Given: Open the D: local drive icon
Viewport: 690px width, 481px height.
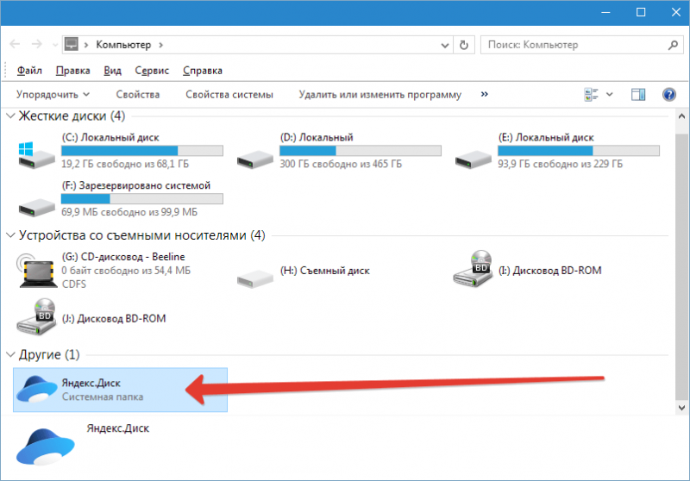Looking at the screenshot, I should tap(254, 159).
